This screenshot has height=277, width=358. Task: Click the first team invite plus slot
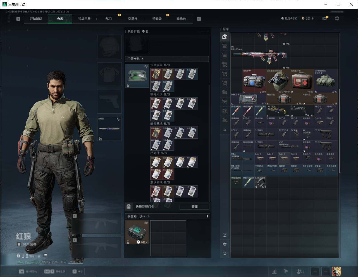(315, 271)
